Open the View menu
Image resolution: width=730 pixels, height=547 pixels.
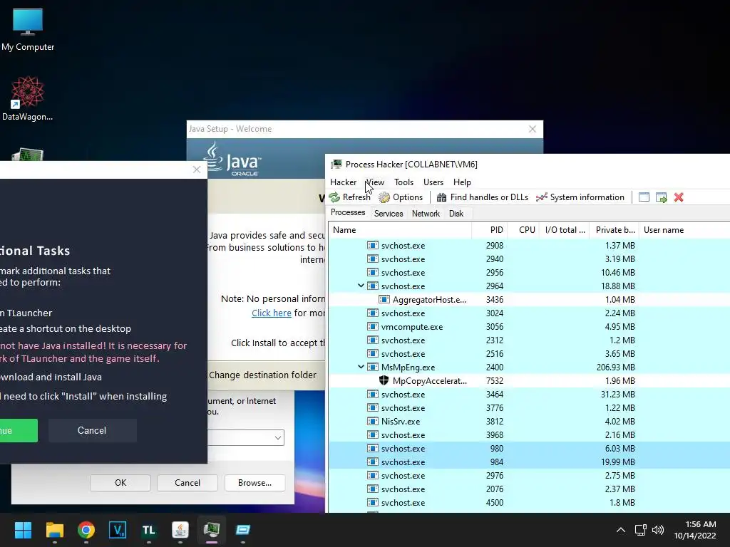click(375, 182)
